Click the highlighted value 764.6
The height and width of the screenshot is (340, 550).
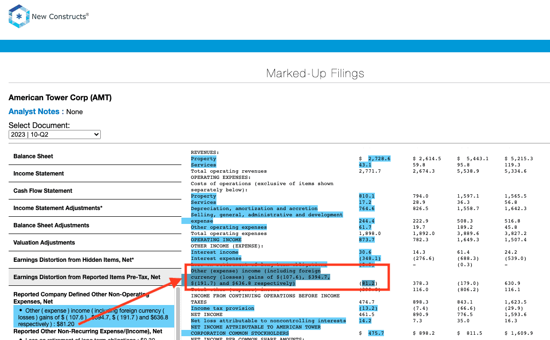[x=367, y=209]
